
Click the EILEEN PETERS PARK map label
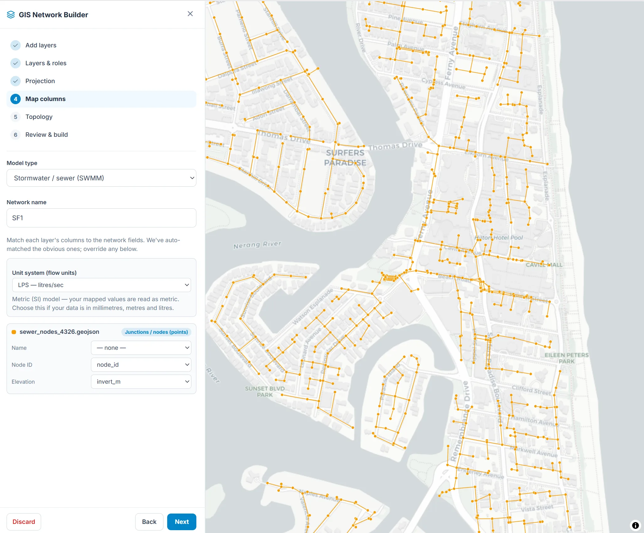[x=567, y=358]
